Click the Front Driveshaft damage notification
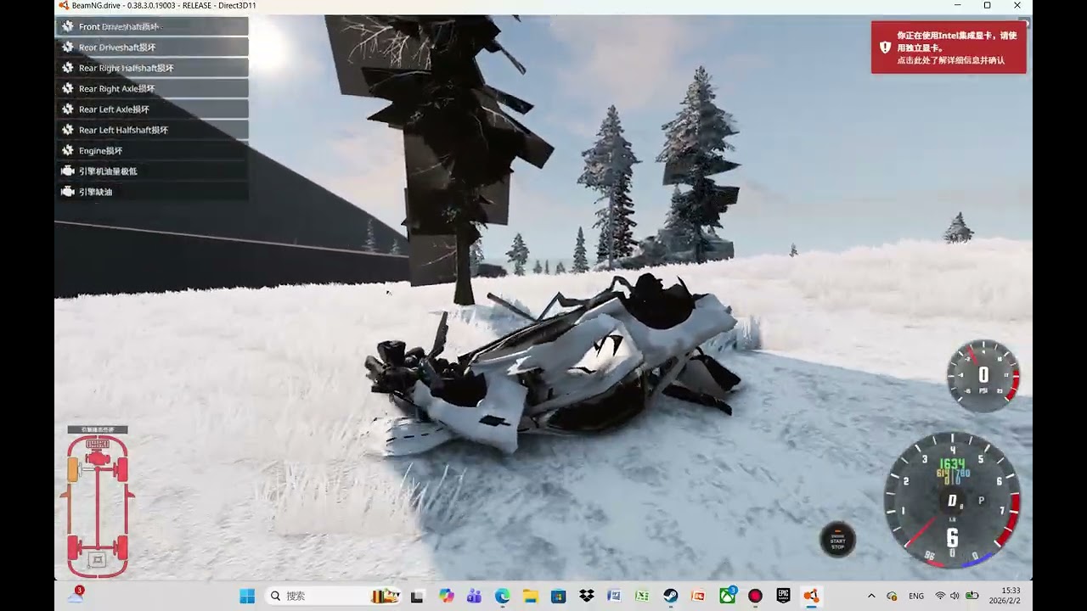The height and width of the screenshot is (611, 1087). point(153,26)
